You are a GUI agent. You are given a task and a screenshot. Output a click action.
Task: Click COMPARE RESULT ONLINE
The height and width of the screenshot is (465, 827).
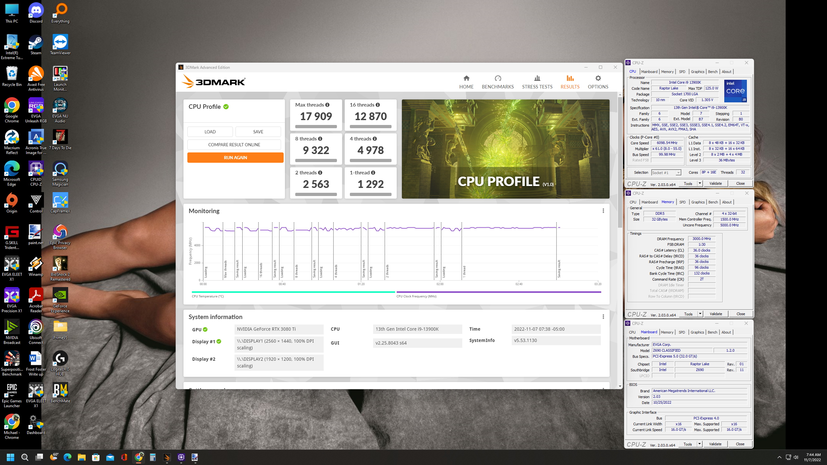pyautogui.click(x=234, y=145)
